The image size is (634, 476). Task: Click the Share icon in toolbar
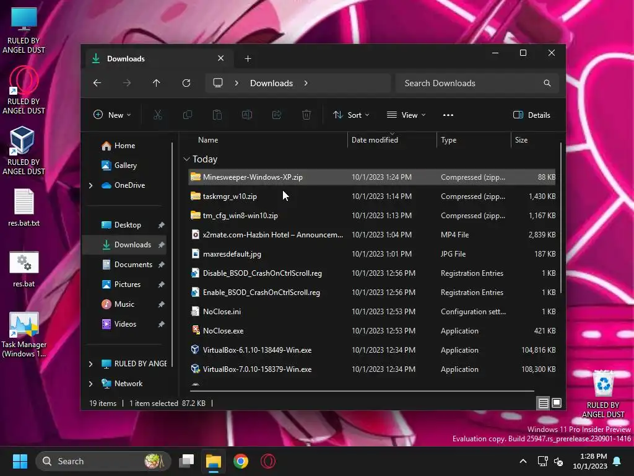(277, 115)
